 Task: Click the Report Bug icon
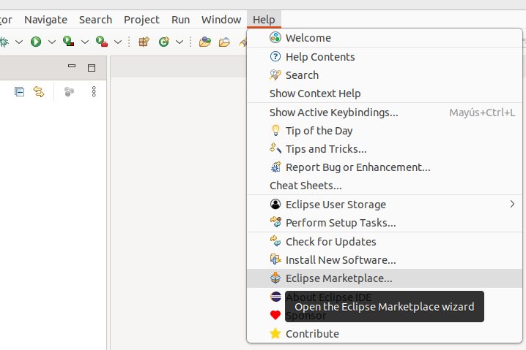point(275,167)
